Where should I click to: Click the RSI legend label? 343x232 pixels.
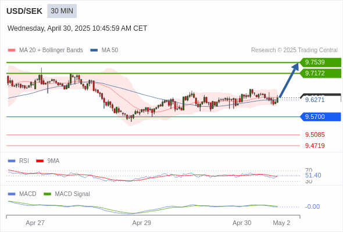(24, 161)
